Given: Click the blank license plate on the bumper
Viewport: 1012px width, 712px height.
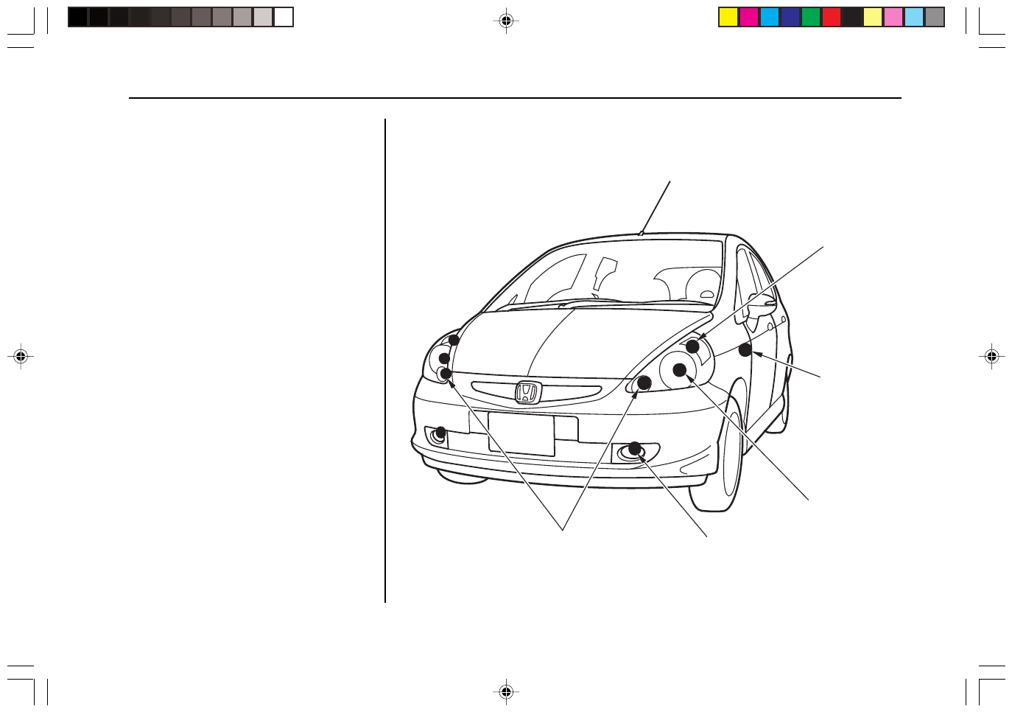Looking at the screenshot, I should coord(521,434).
